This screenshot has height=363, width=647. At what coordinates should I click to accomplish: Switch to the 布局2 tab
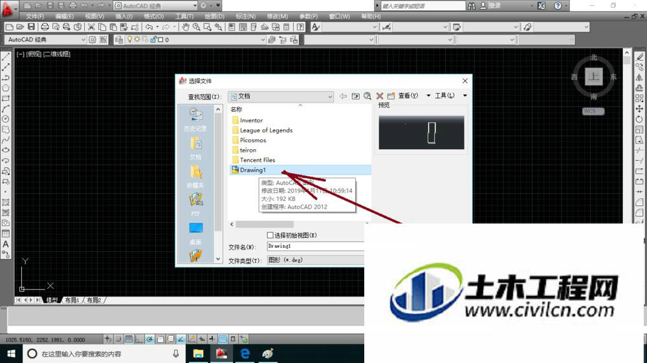[x=94, y=300]
